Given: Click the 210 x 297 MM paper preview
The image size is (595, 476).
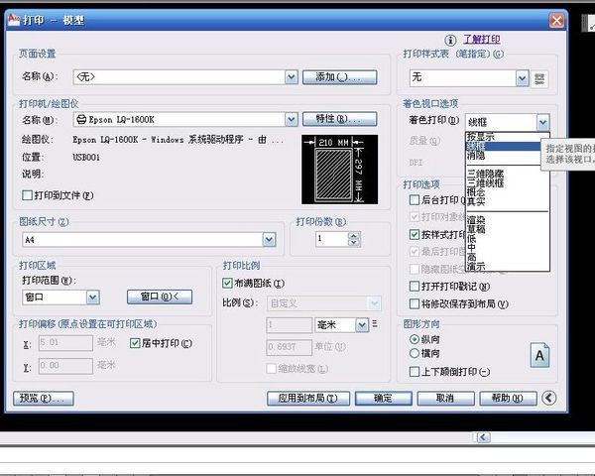Looking at the screenshot, I should pyautogui.click(x=339, y=170).
